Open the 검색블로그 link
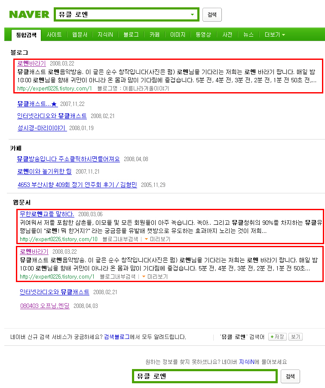The height and width of the screenshot is (388, 325). (117, 337)
